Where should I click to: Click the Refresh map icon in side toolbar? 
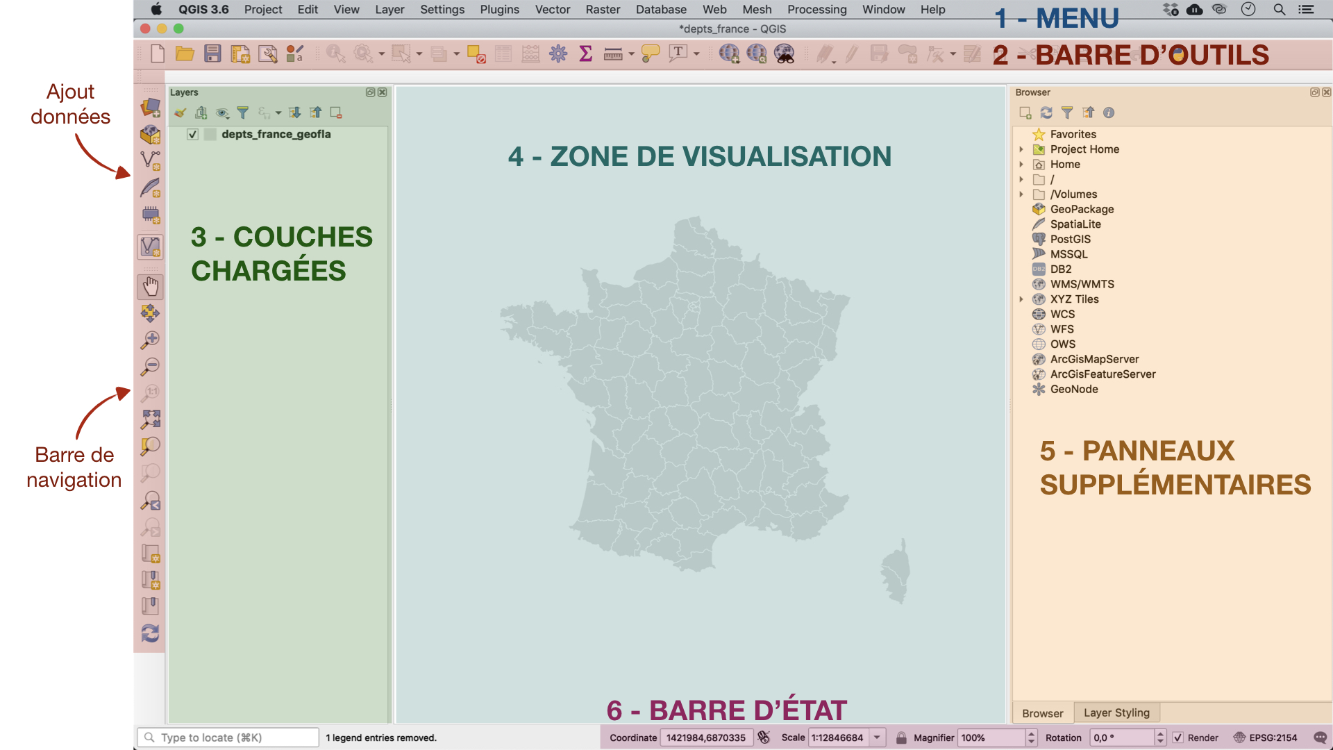point(151,633)
